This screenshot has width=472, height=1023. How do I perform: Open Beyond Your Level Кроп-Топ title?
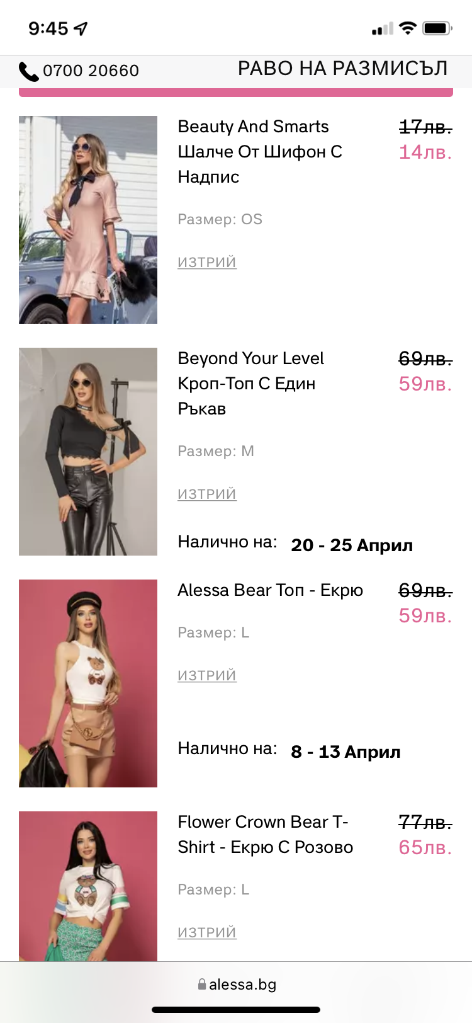250,383
